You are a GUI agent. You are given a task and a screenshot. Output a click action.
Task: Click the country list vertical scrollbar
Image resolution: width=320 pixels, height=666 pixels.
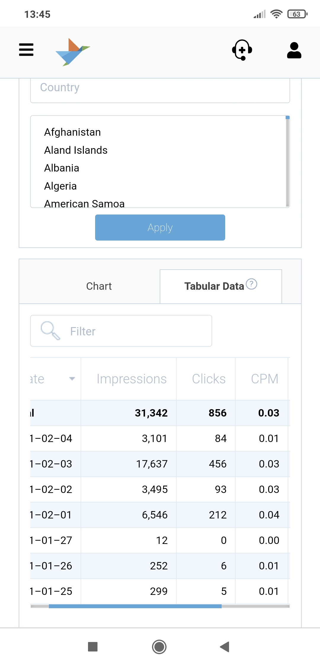[287, 161]
